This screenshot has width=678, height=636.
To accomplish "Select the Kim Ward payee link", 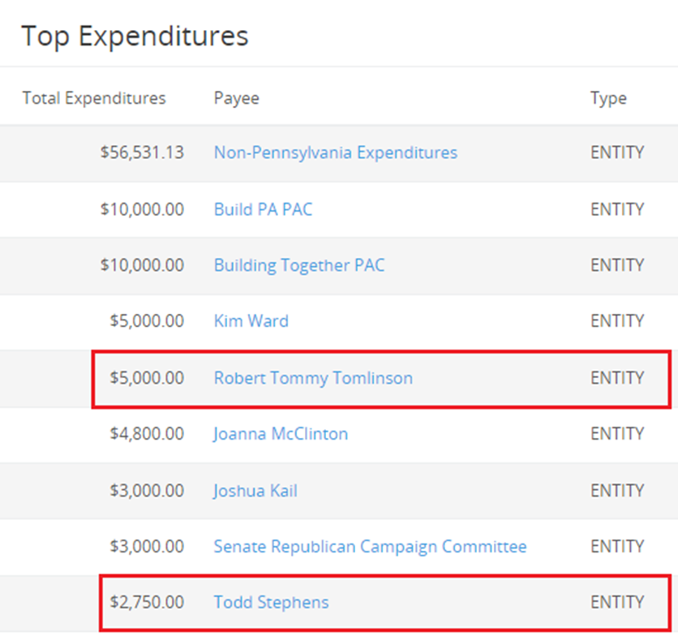I will pos(251,321).
